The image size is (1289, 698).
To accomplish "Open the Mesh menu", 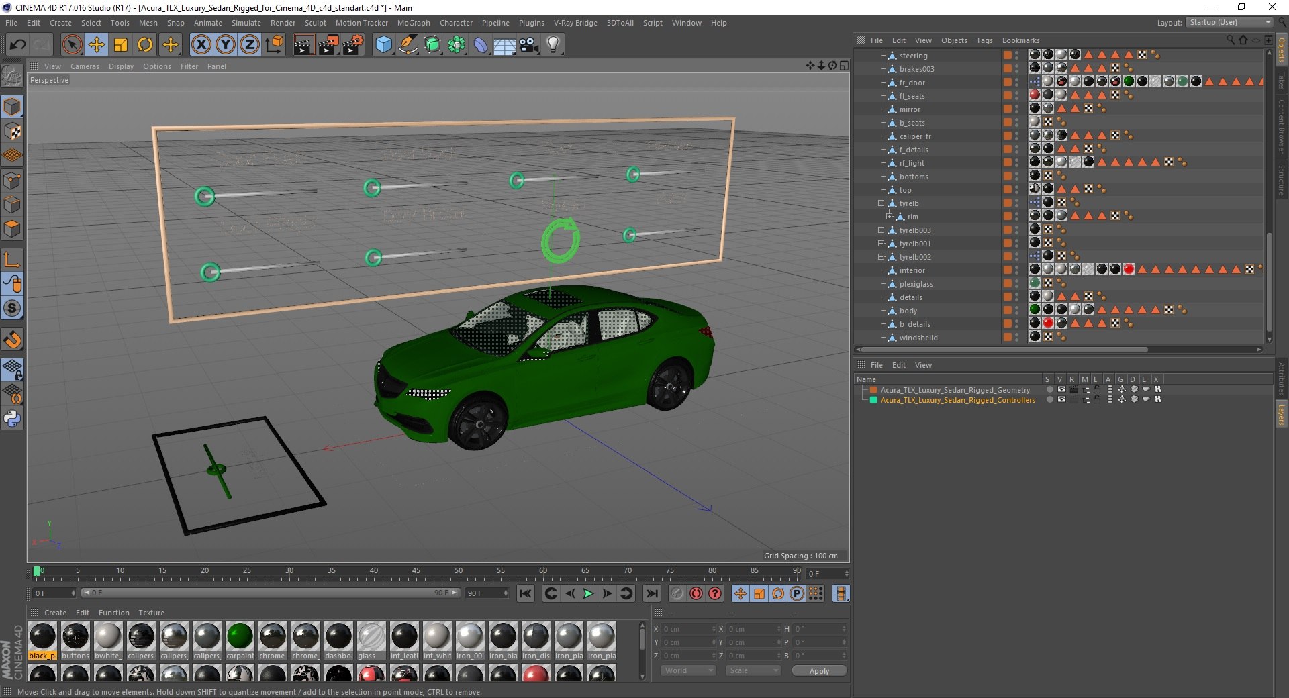I will [x=148, y=23].
